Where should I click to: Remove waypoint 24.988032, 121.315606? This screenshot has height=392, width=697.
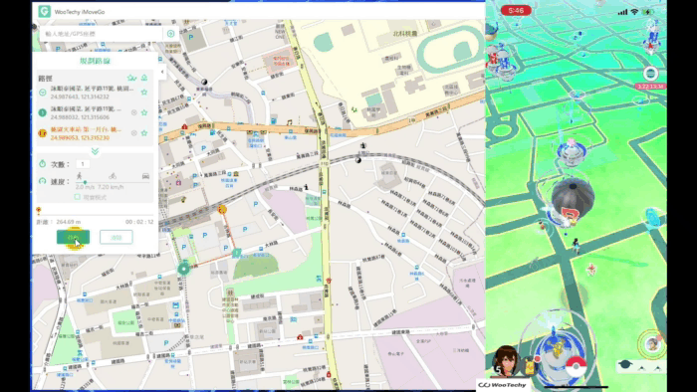133,112
